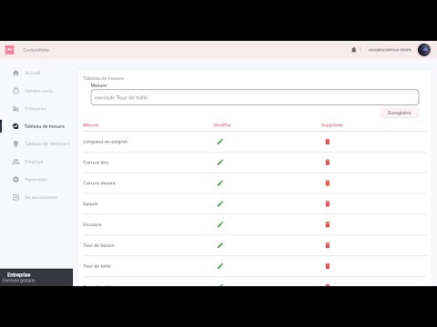Viewport: 437px width, 327px height.
Task: Focus the Mesure input field
Action: [255, 97]
